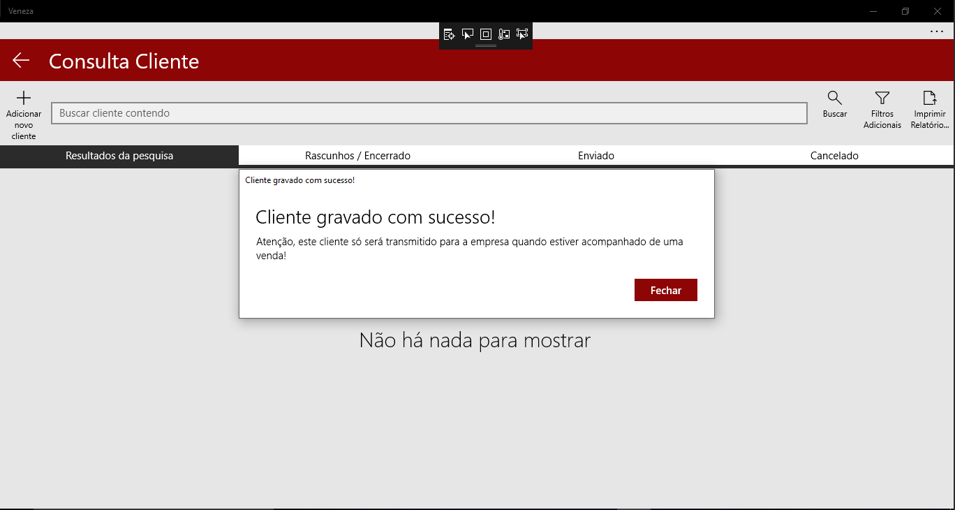The height and width of the screenshot is (510, 955).
Task: Toggle layout adorners square icon
Action: pos(486,34)
